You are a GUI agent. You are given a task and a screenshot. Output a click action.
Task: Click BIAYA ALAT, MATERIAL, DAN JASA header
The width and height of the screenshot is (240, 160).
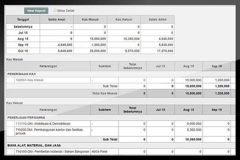pyautogui.click(x=34, y=145)
